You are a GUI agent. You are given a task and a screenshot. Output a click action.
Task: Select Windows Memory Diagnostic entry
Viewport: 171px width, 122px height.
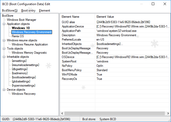point(29,53)
